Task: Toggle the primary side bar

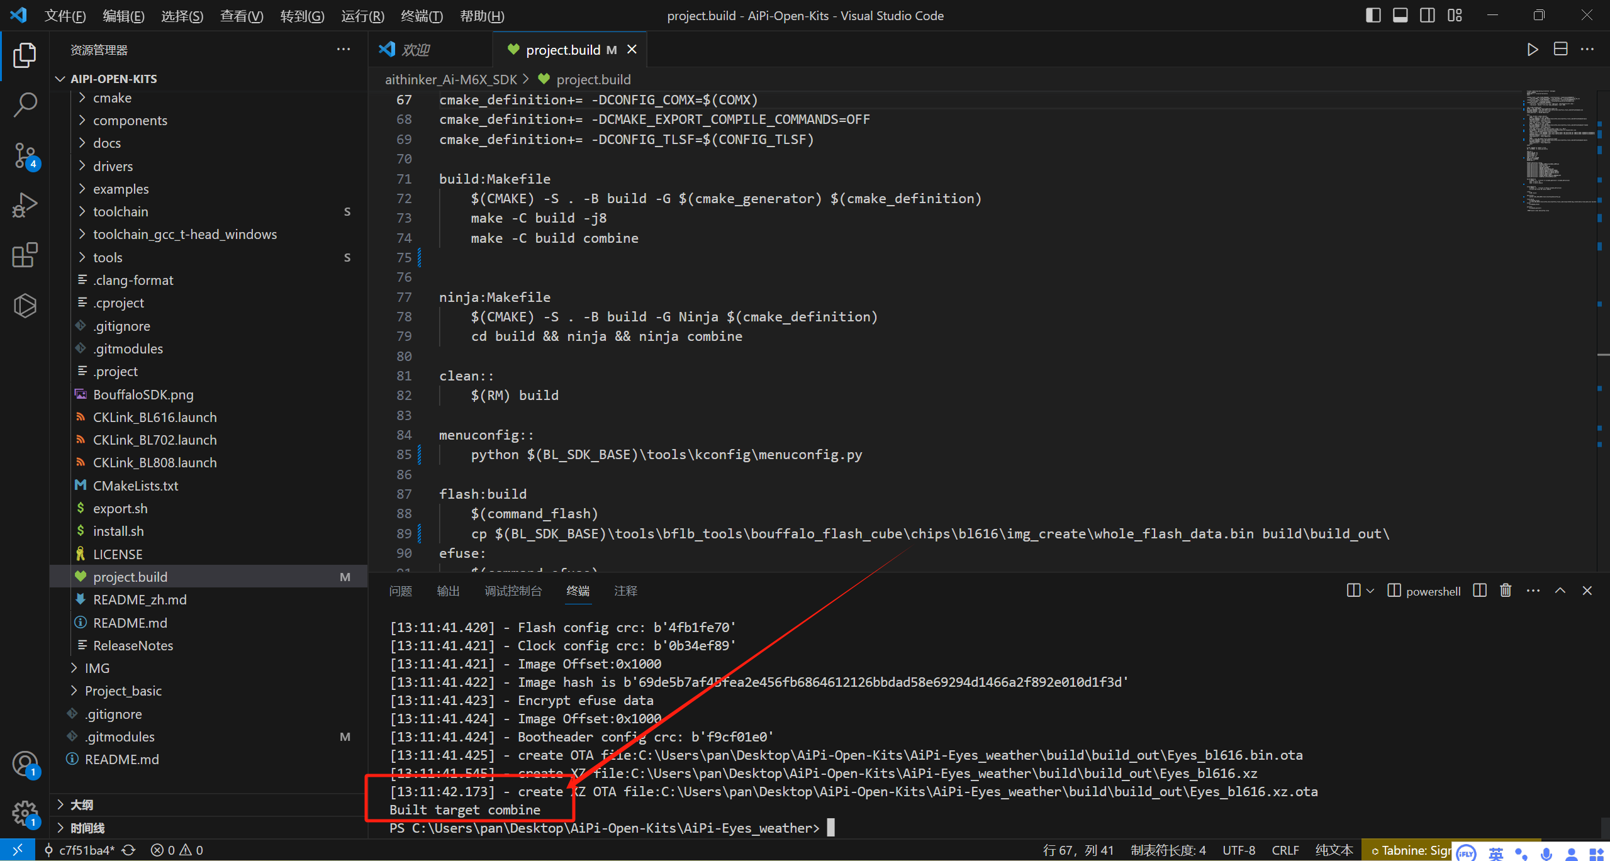Action: (x=1373, y=15)
